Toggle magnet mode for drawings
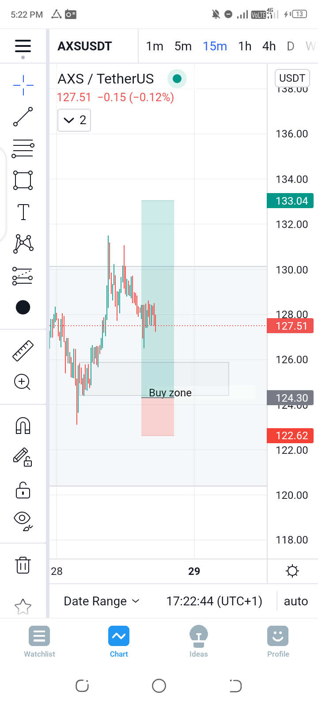318x707 pixels. pos(23,426)
